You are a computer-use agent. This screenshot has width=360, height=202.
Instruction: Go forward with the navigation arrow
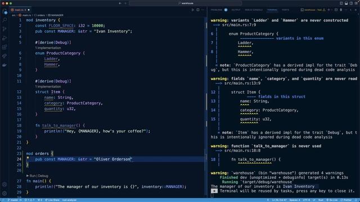(x=125, y=3)
